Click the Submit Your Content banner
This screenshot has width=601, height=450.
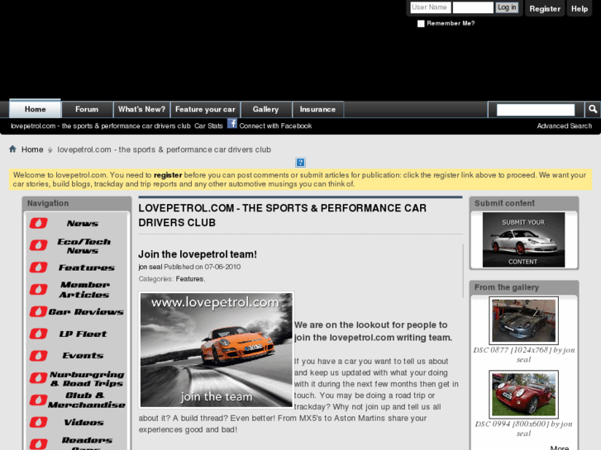click(523, 239)
